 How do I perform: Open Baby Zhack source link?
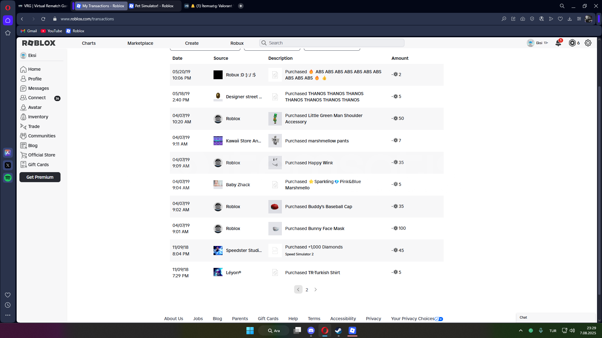238,185
